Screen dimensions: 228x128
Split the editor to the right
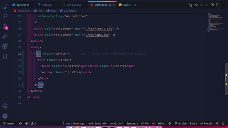point(218,5)
